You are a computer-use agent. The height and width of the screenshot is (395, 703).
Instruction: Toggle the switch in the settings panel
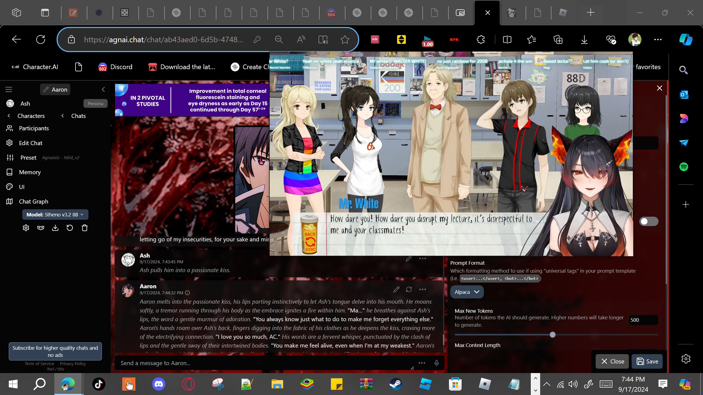649,221
